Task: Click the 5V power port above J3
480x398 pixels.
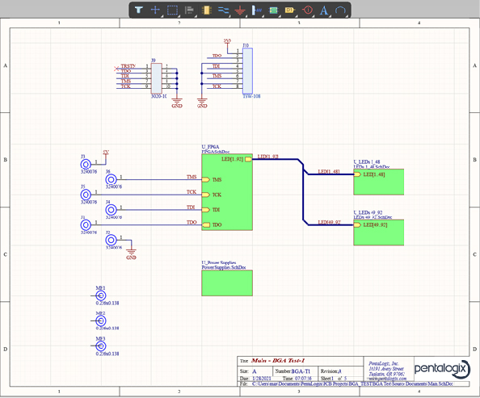Action: [106, 154]
